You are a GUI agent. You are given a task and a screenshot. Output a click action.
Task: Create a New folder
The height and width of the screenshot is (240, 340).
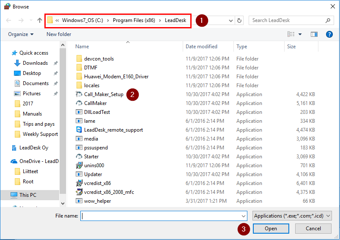pyautogui.click(x=59, y=34)
